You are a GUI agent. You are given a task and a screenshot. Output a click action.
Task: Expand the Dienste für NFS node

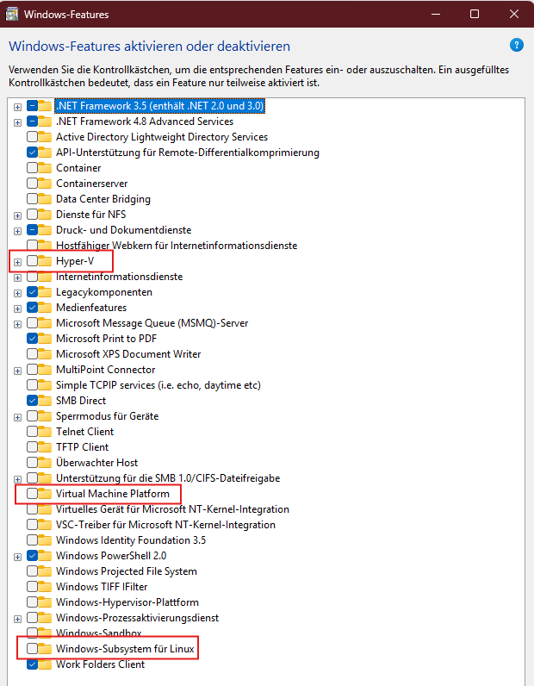pyautogui.click(x=17, y=215)
